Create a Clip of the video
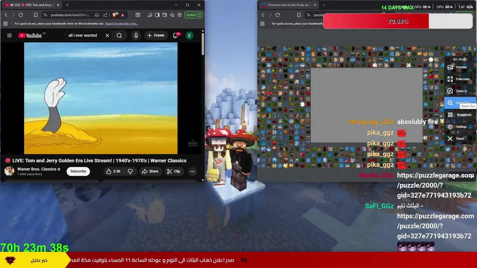Viewport: 477px width, 268px height. coord(174,171)
